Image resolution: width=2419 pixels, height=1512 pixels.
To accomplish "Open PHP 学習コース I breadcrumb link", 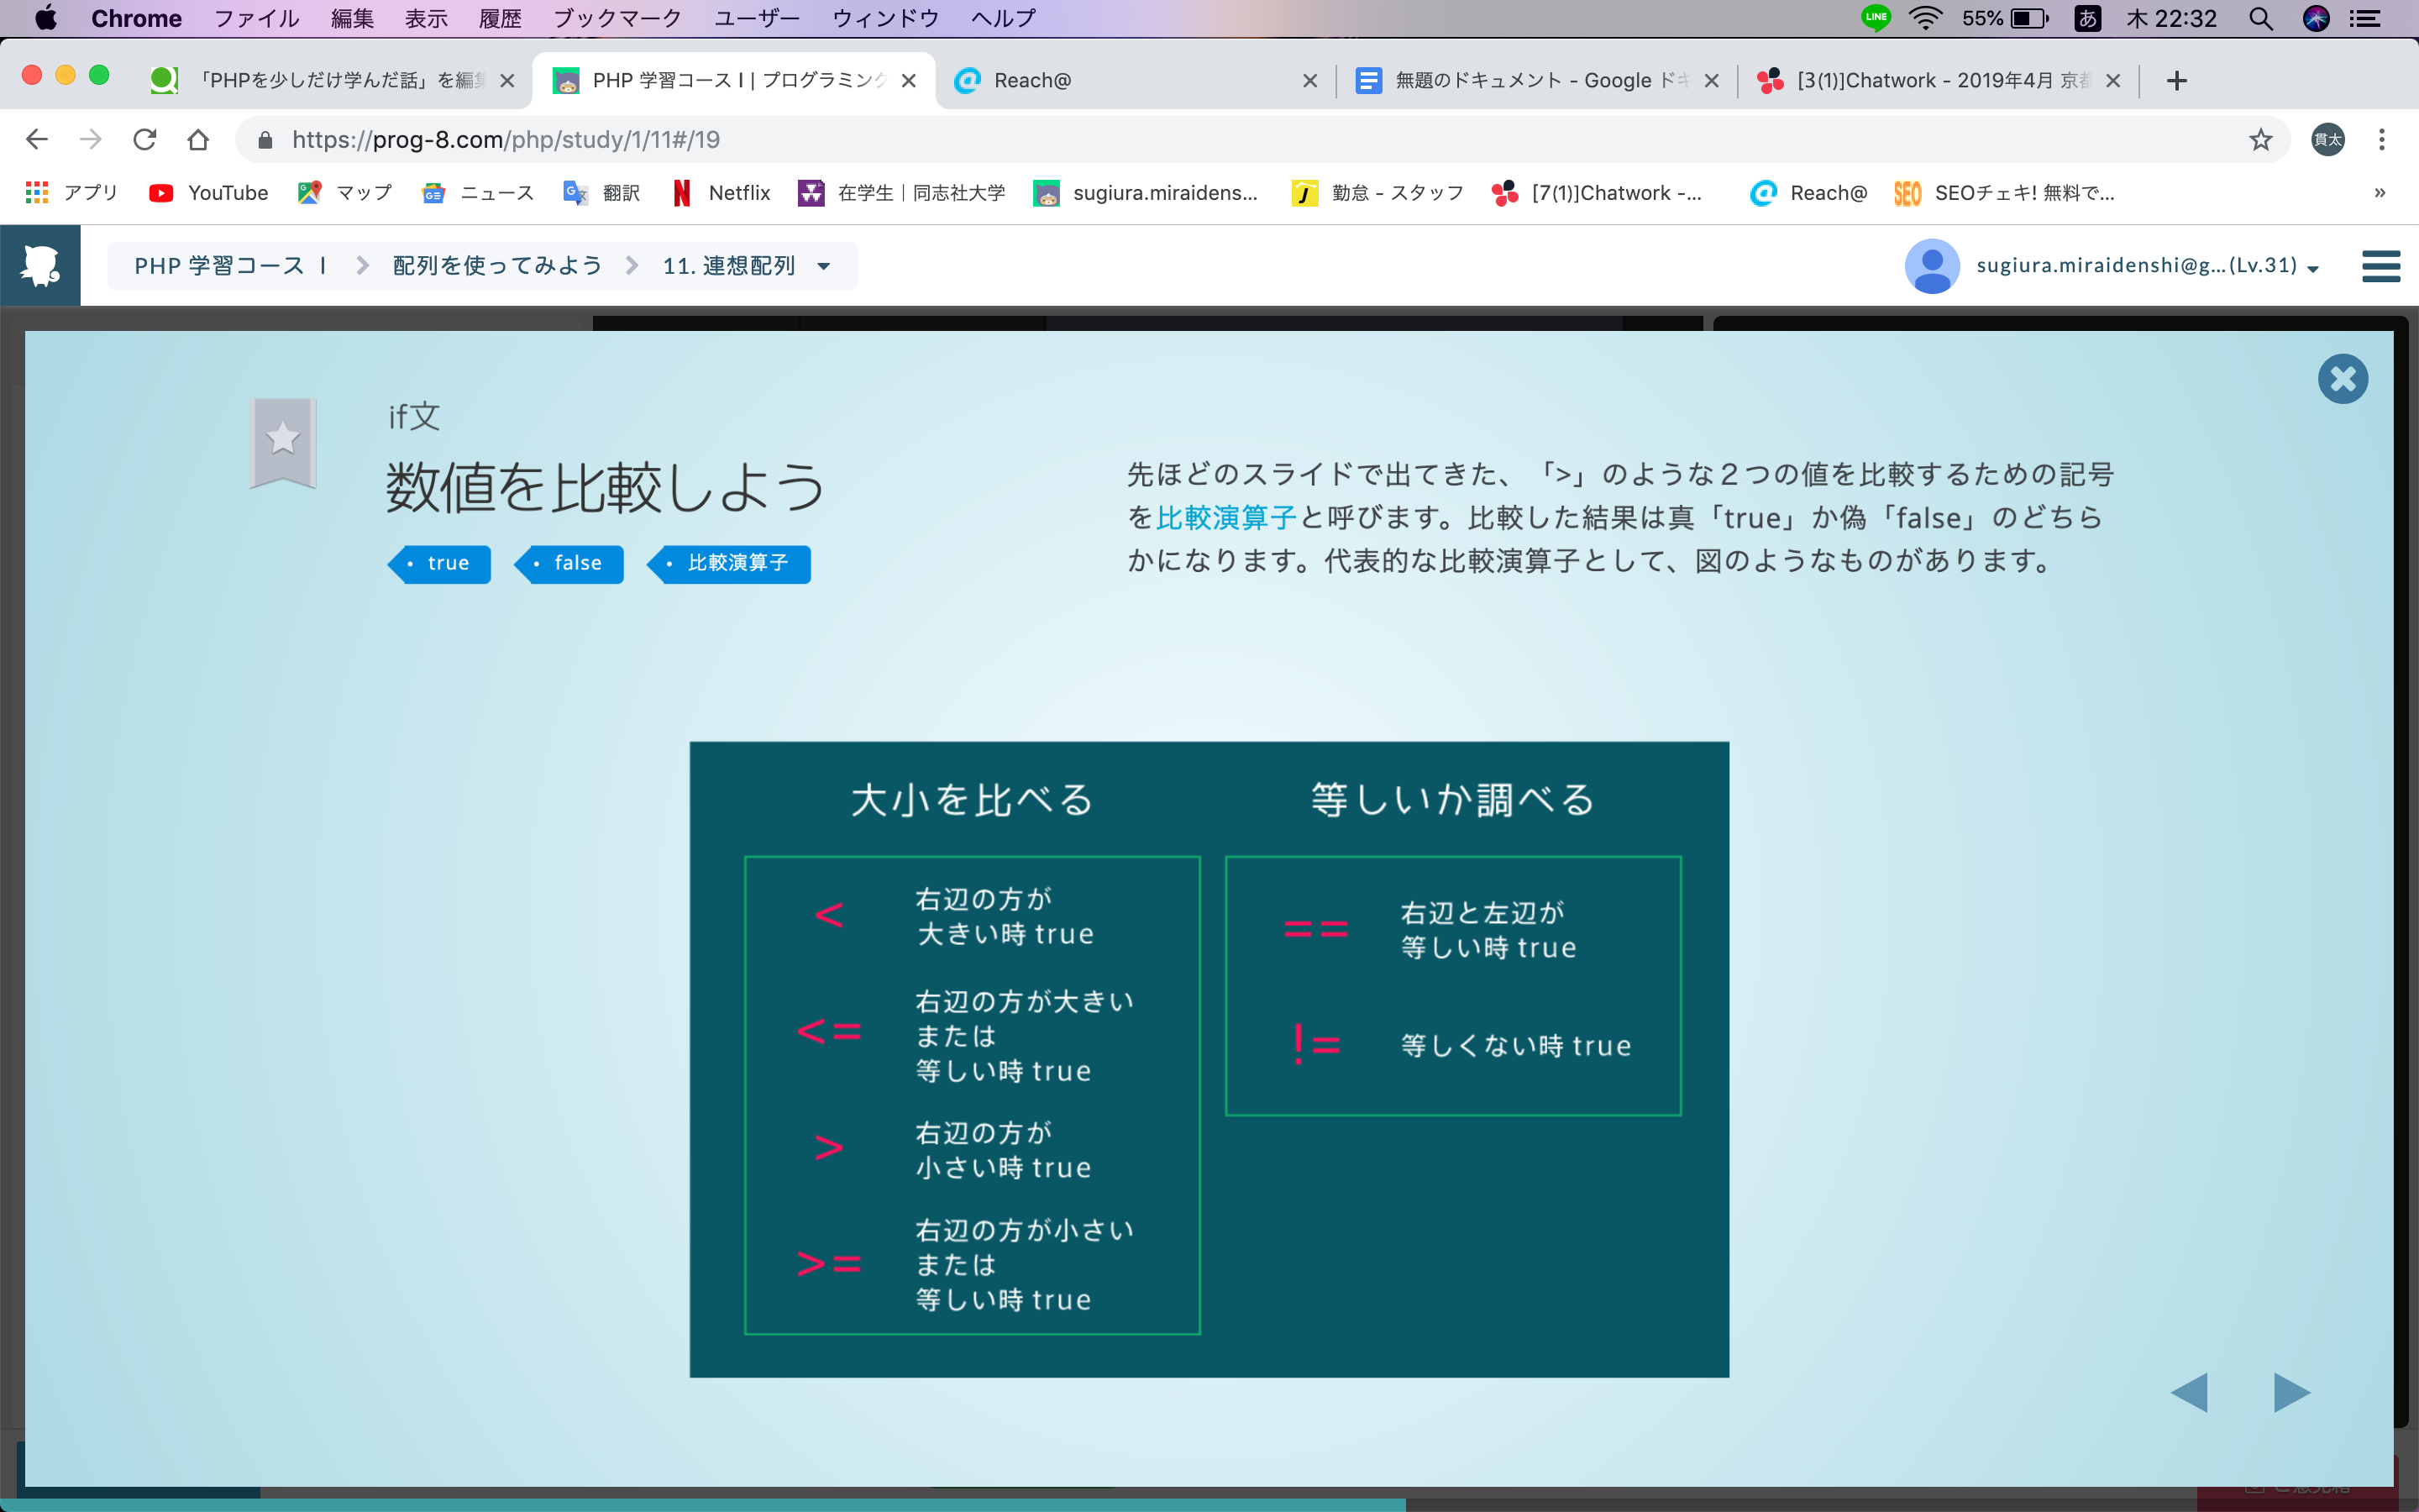I will [x=231, y=266].
